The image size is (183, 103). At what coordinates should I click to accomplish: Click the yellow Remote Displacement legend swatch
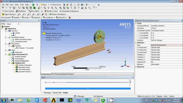coord(44,33)
